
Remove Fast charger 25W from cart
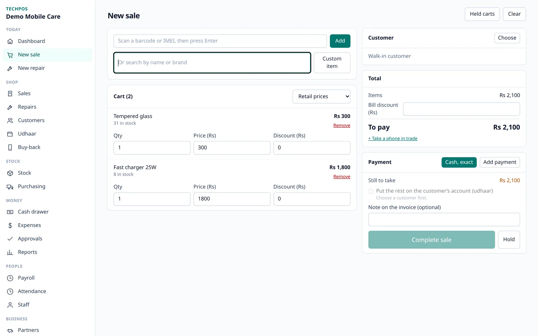click(342, 176)
